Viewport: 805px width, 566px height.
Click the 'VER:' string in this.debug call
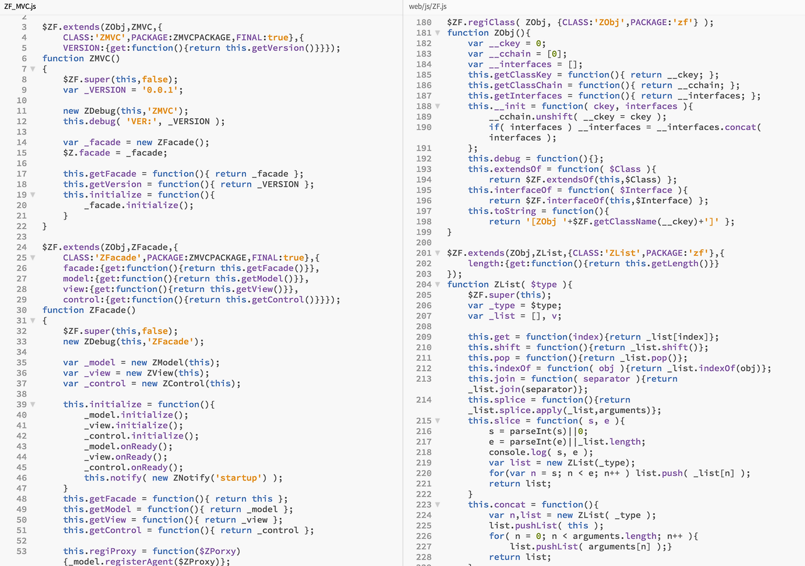click(x=142, y=121)
